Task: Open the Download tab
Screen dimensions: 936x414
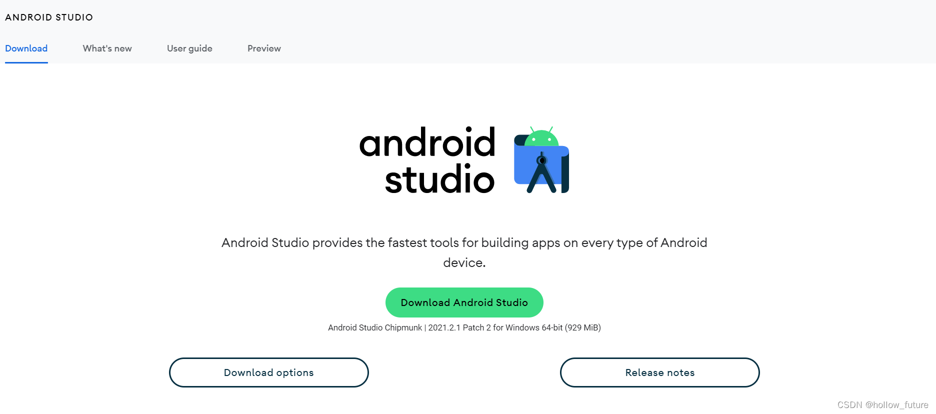Action: tap(26, 48)
